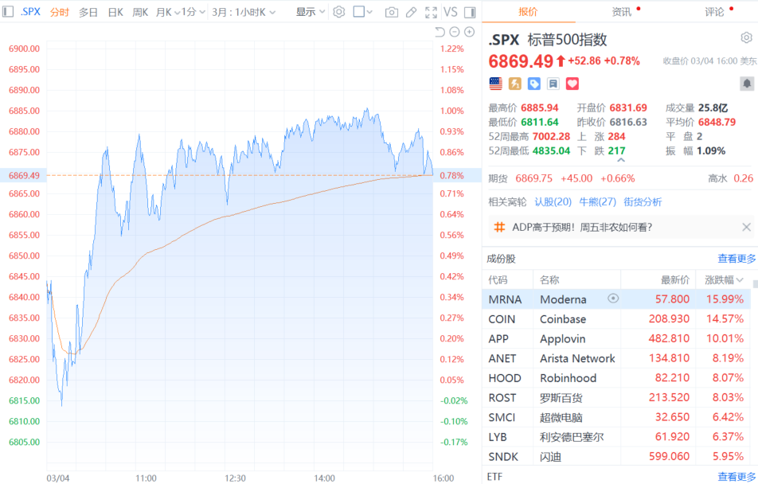Click the camera screenshot icon
Image resolution: width=758 pixels, height=484 pixels.
tap(391, 12)
